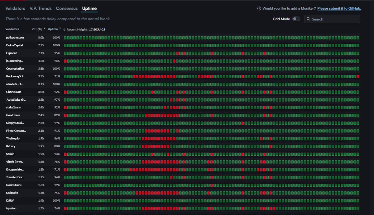Click the magnifier icon in the search box
Image resolution: width=374 pixels, height=215 pixels.
point(309,19)
